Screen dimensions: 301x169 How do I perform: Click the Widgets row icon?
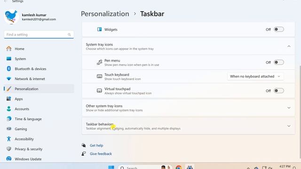click(x=99, y=29)
